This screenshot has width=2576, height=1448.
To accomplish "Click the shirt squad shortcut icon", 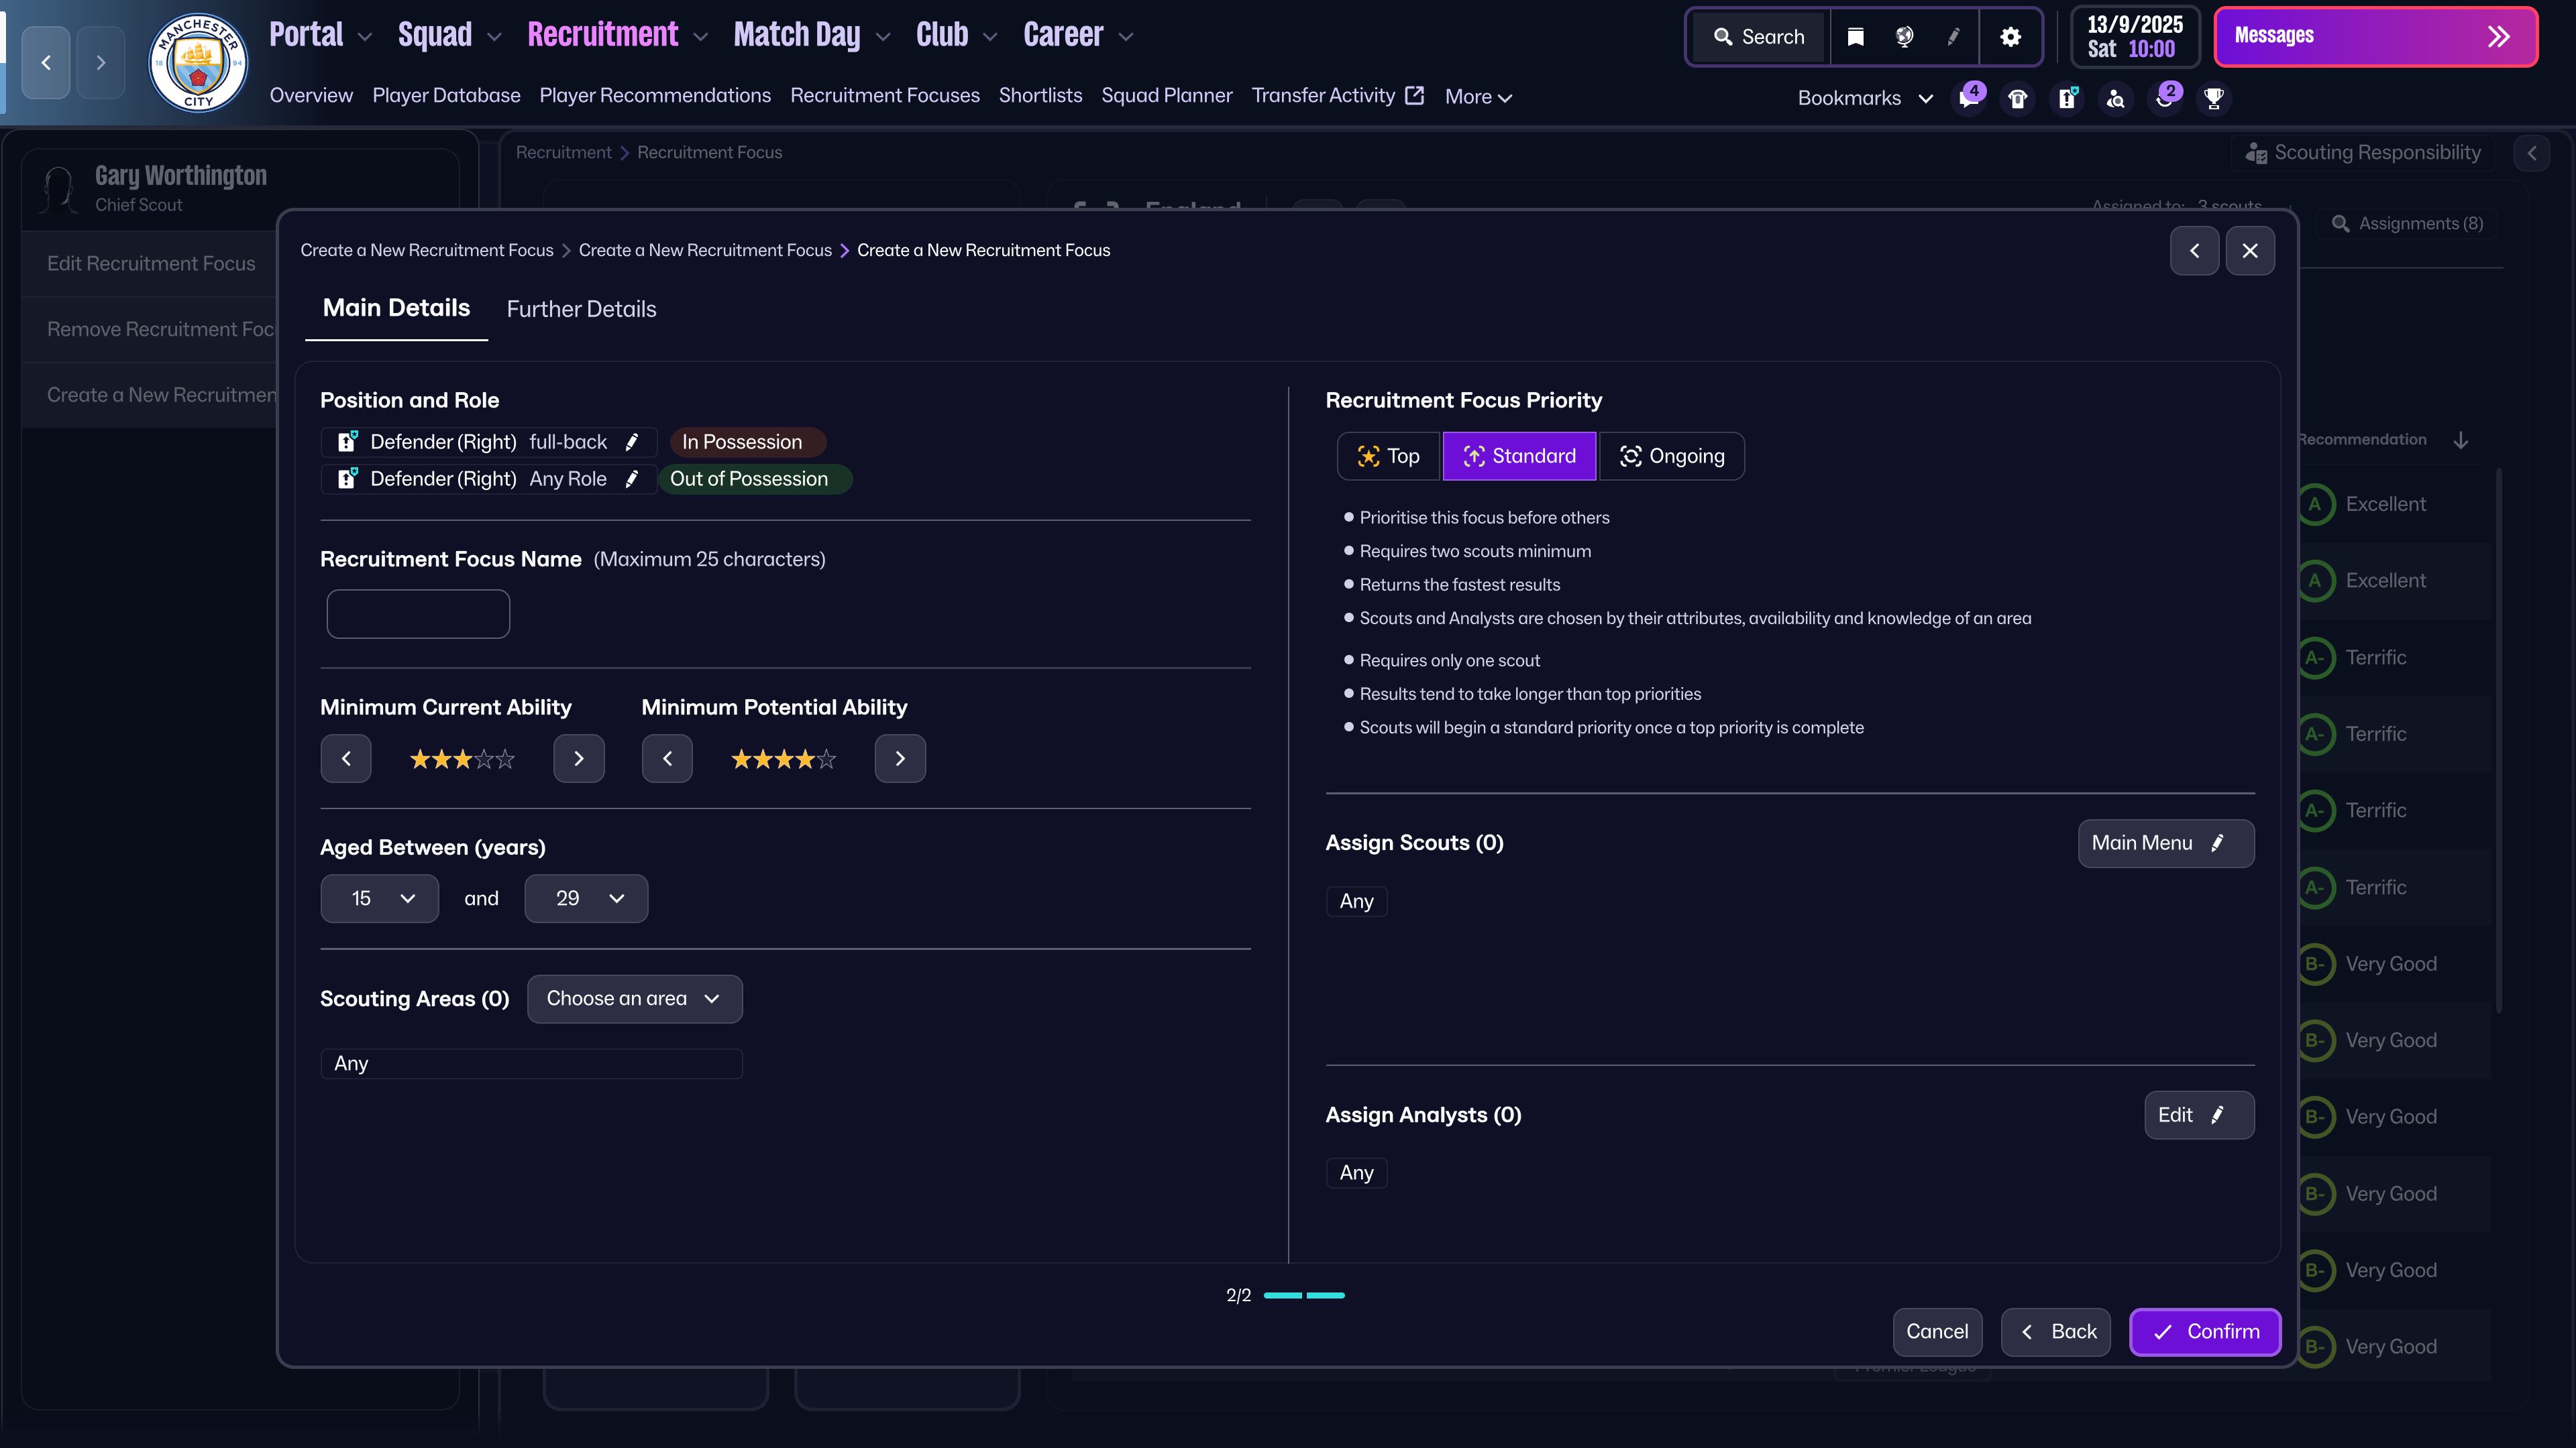I will tap(2017, 98).
